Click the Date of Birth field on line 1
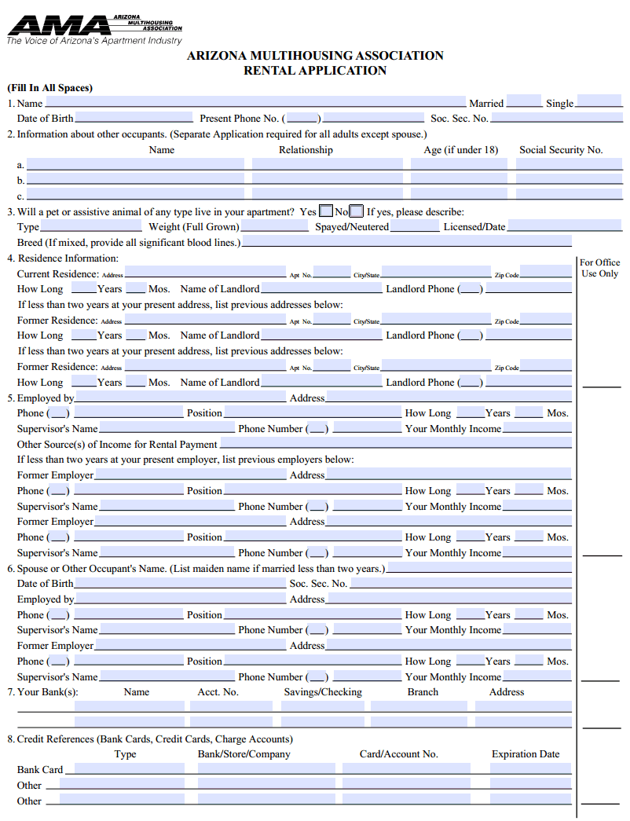Image resolution: width=630 pixels, height=821 pixels. [134, 118]
